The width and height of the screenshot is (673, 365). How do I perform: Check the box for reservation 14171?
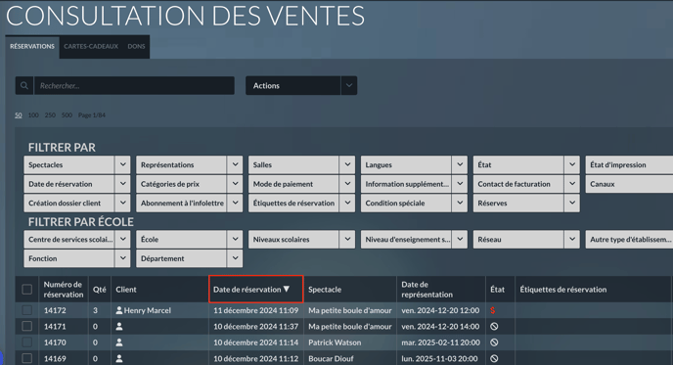pos(27,327)
